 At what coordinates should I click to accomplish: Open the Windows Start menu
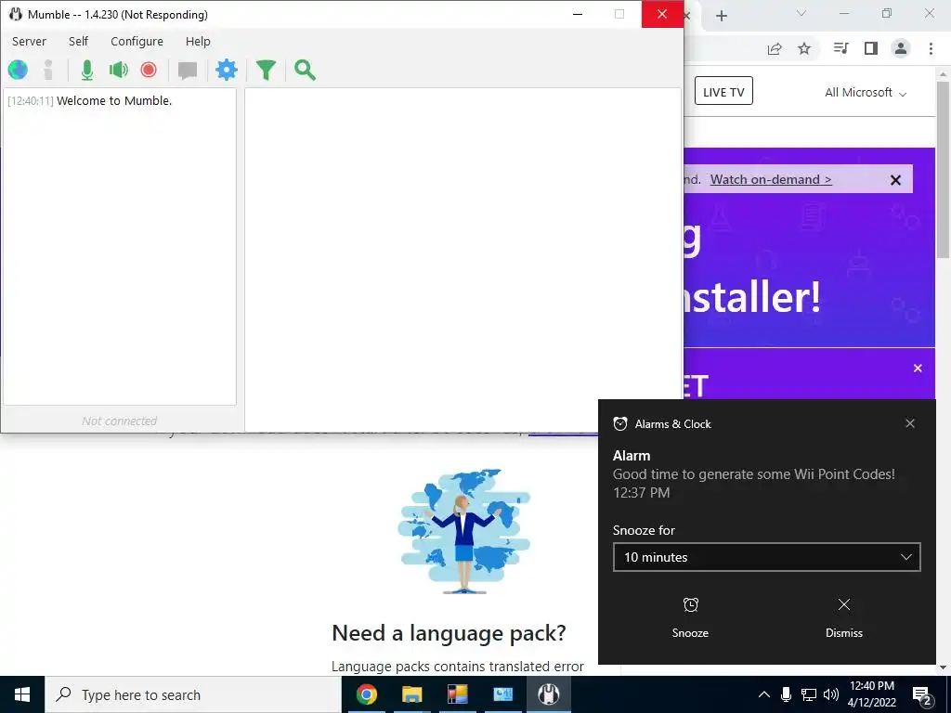[x=22, y=694]
